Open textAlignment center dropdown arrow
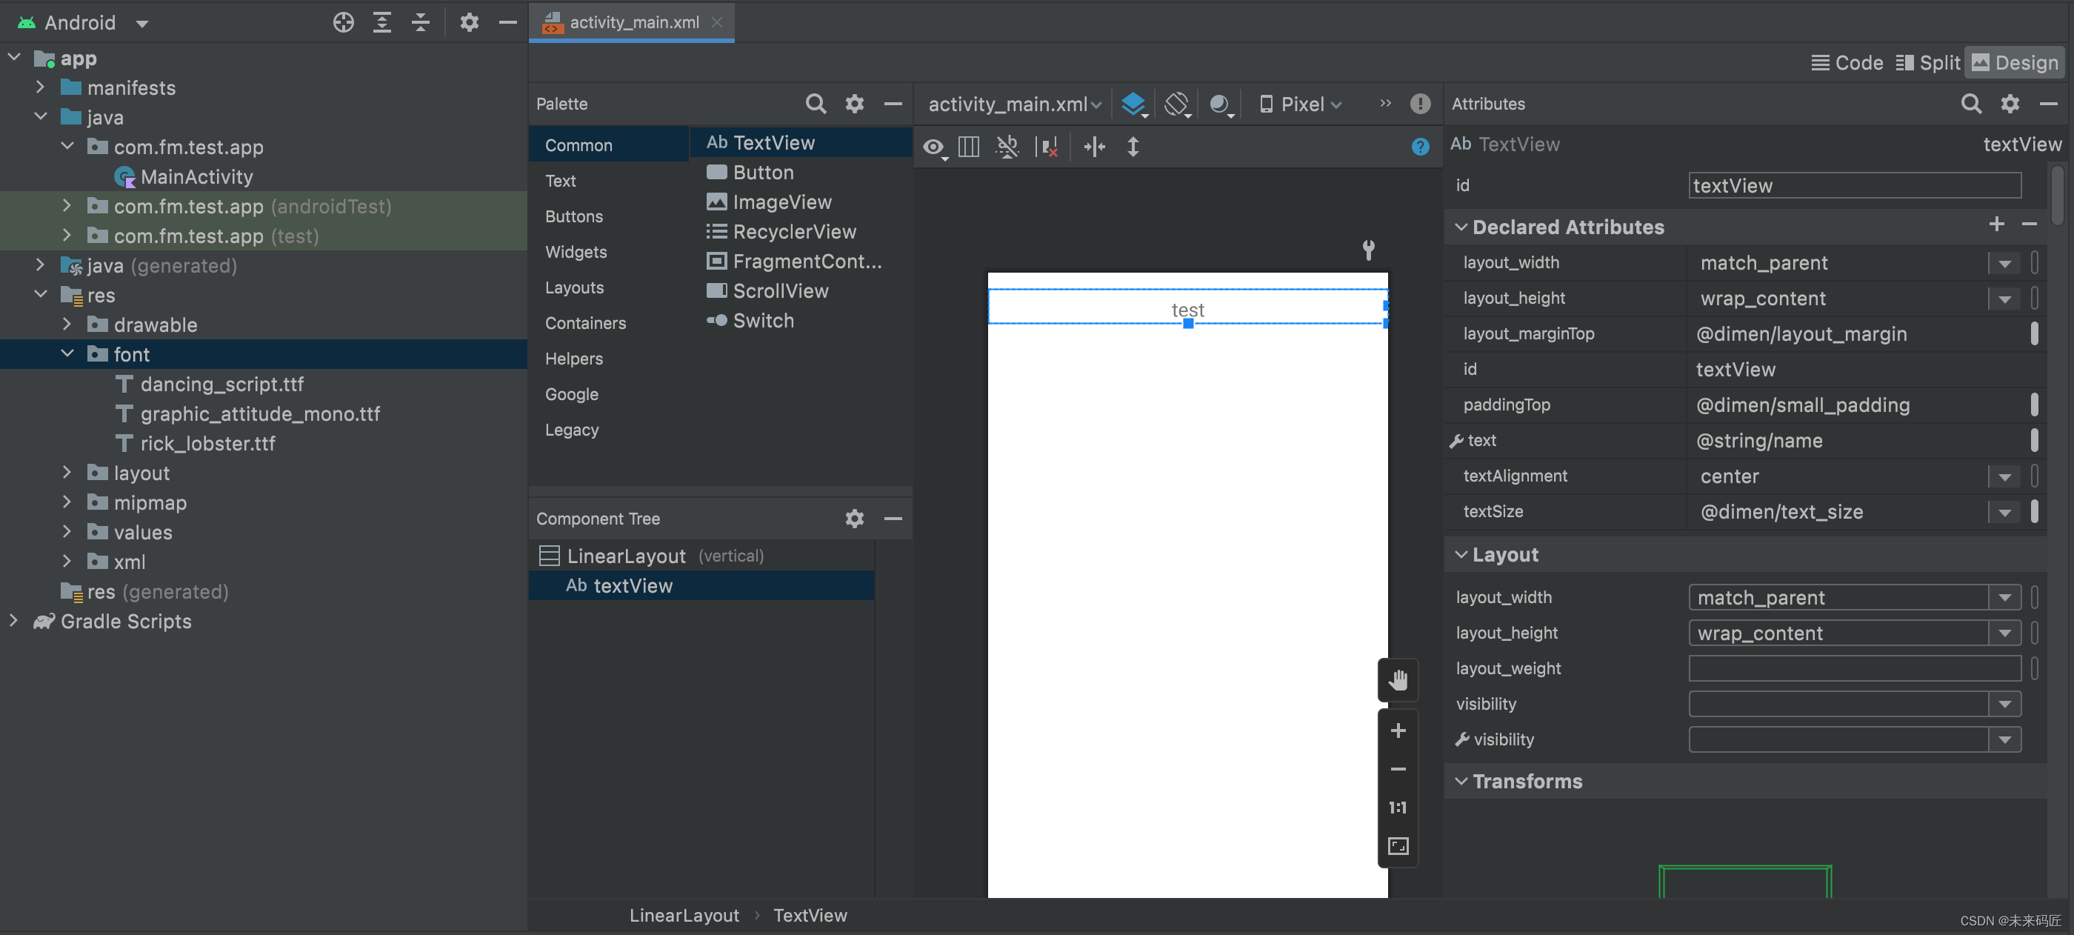The image size is (2074, 935). 2004,477
